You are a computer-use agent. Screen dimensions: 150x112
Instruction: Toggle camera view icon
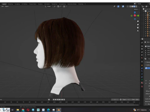138,28
